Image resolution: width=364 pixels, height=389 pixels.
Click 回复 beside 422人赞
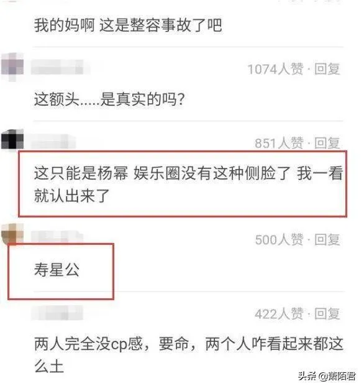327,314
